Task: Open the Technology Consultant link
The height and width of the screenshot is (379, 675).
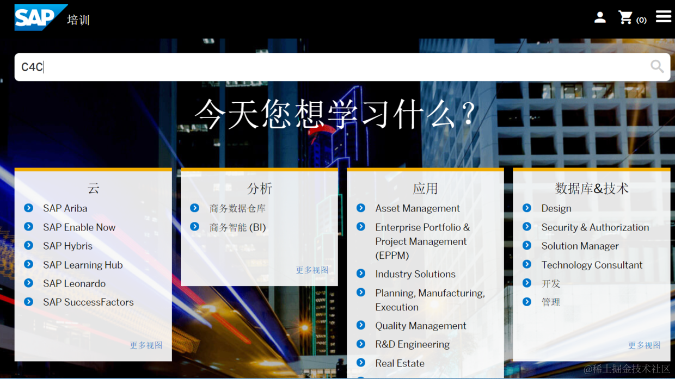Action: [x=592, y=265]
